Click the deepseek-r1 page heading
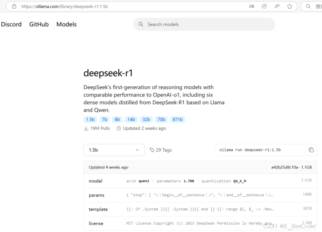 [108, 73]
